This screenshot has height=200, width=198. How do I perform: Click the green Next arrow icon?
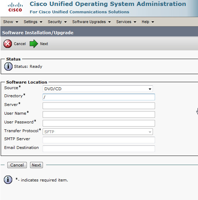tap(34, 44)
